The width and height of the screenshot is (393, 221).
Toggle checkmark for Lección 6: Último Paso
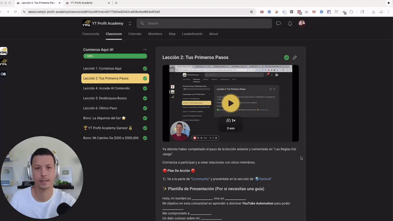[145, 108]
